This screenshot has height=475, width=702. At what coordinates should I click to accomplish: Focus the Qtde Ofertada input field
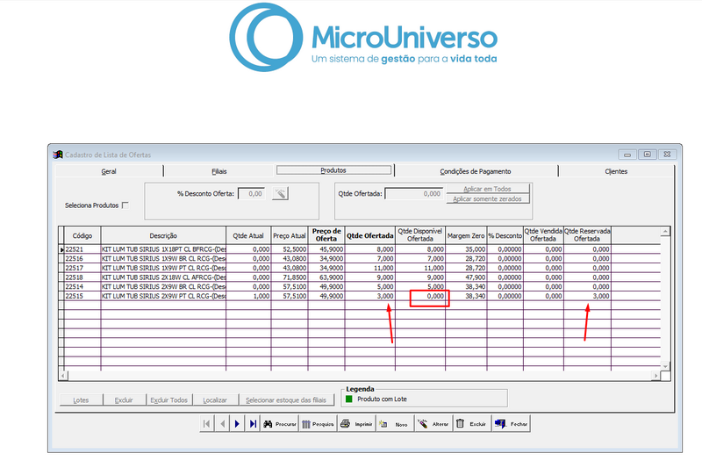413,193
